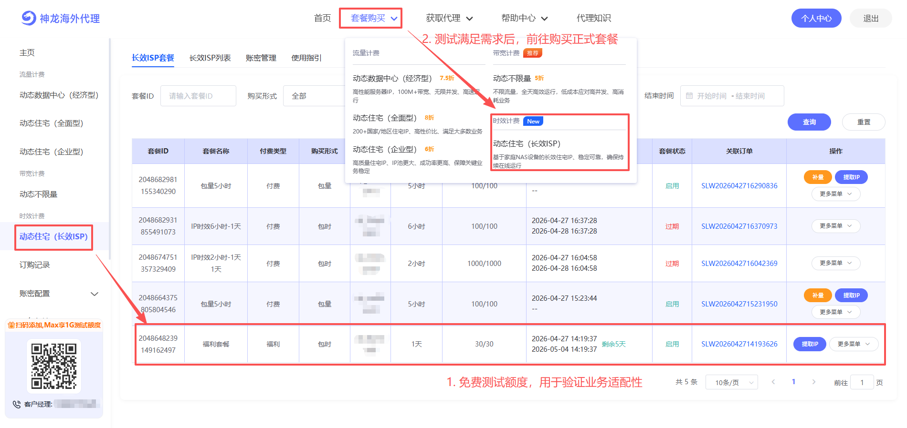Click the 个人中心 button
907x428 pixels.
pos(816,18)
